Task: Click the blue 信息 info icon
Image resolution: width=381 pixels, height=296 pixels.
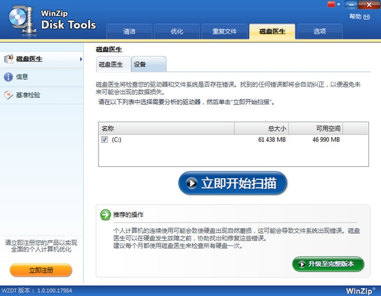Action: click(8, 77)
